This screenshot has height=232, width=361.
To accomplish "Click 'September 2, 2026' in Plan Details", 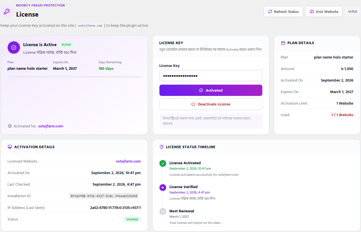I will click(337, 80).
